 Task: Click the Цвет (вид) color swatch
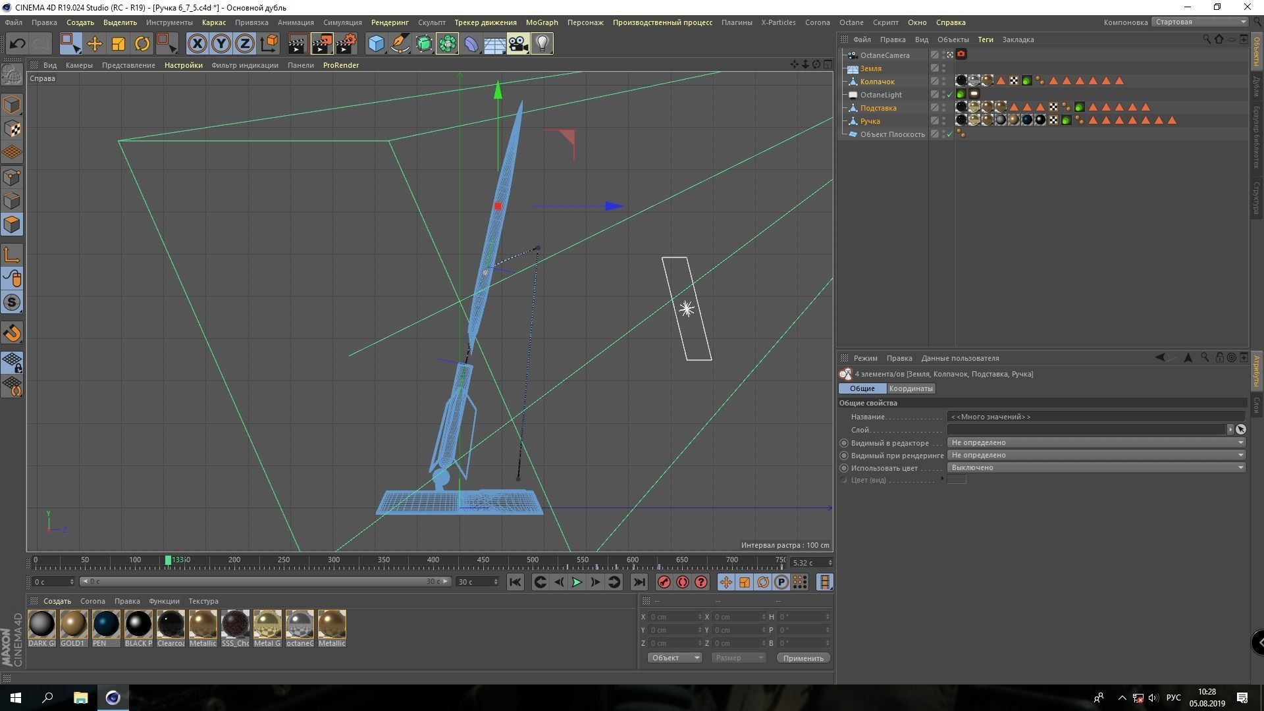click(957, 480)
